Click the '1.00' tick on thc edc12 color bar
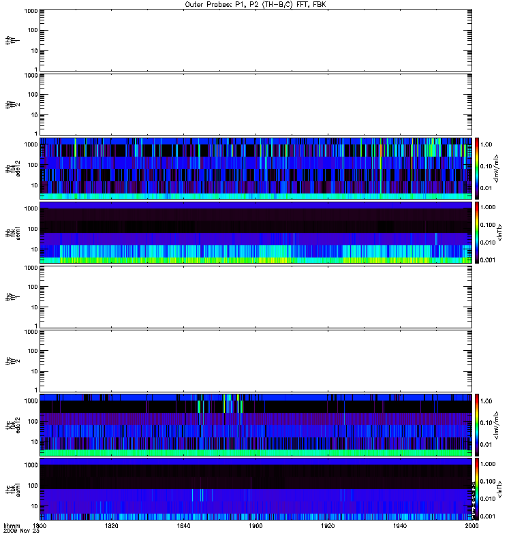 point(486,401)
